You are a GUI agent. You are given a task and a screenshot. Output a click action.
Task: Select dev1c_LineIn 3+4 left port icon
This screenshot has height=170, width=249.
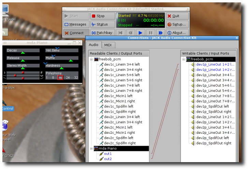tap(101, 65)
